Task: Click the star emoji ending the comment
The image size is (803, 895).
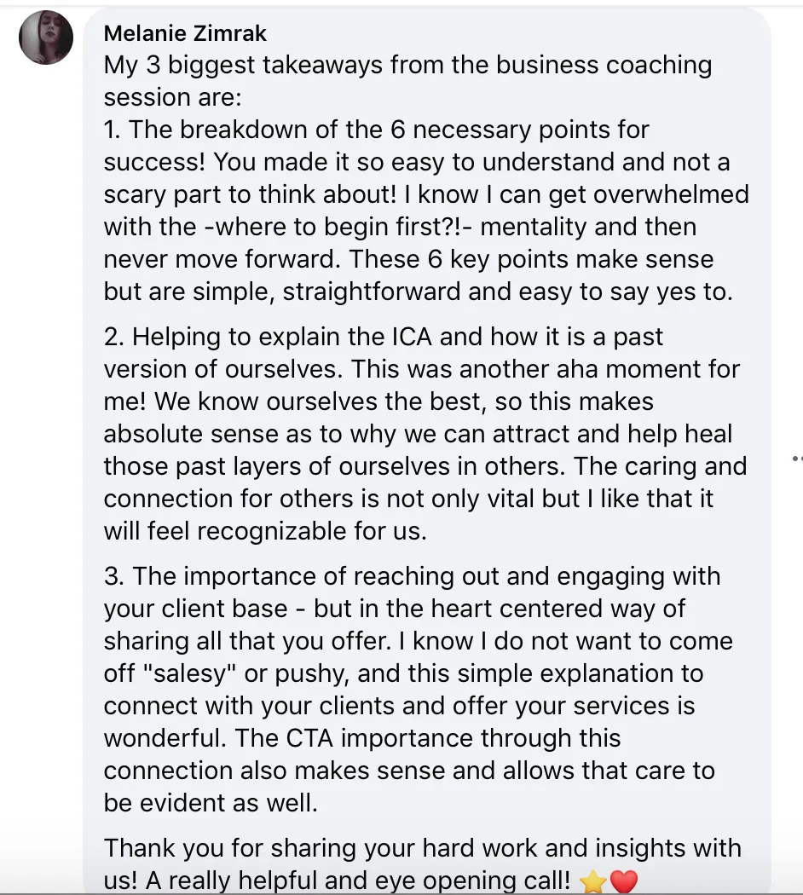Action: click(593, 882)
